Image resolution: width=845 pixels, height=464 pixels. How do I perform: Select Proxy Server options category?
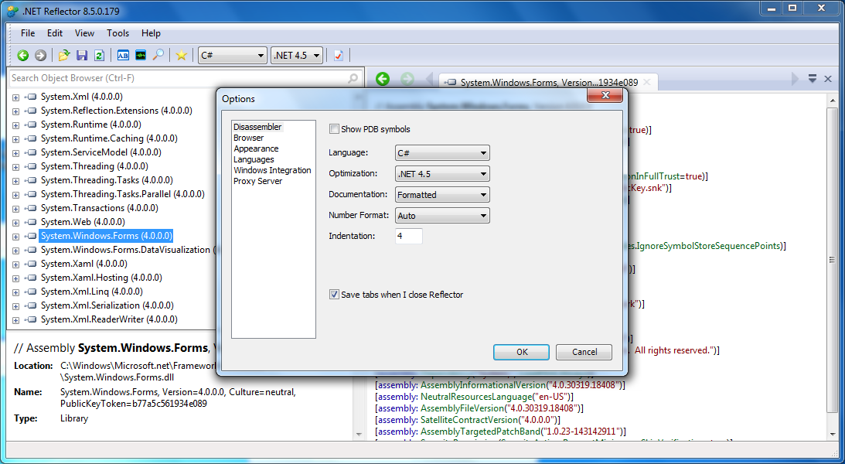(x=257, y=181)
